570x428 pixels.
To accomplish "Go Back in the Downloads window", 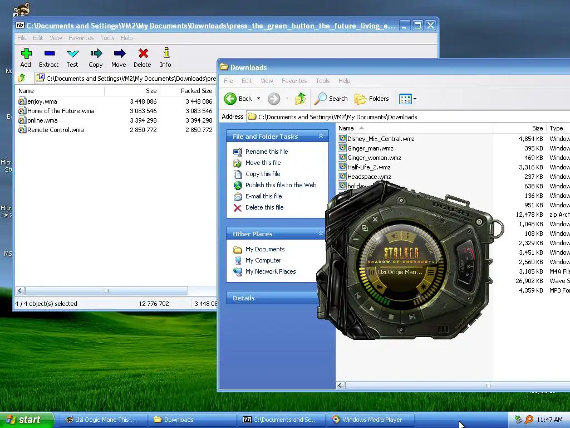I will coord(238,99).
